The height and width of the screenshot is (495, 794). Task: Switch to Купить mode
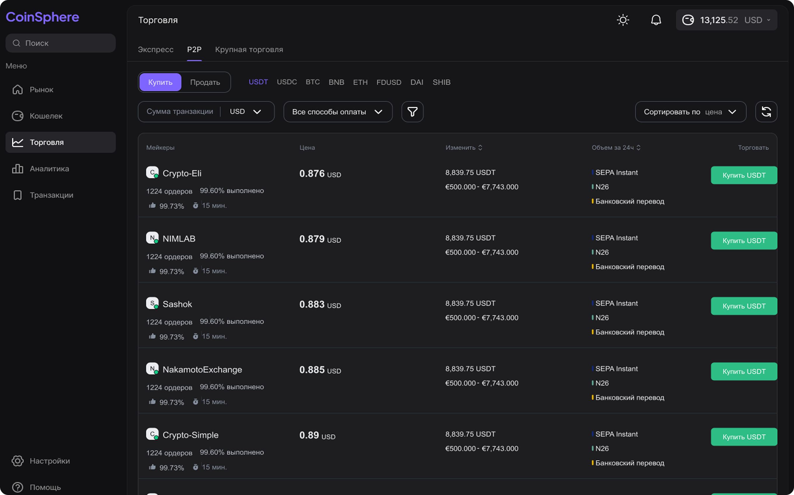click(160, 82)
